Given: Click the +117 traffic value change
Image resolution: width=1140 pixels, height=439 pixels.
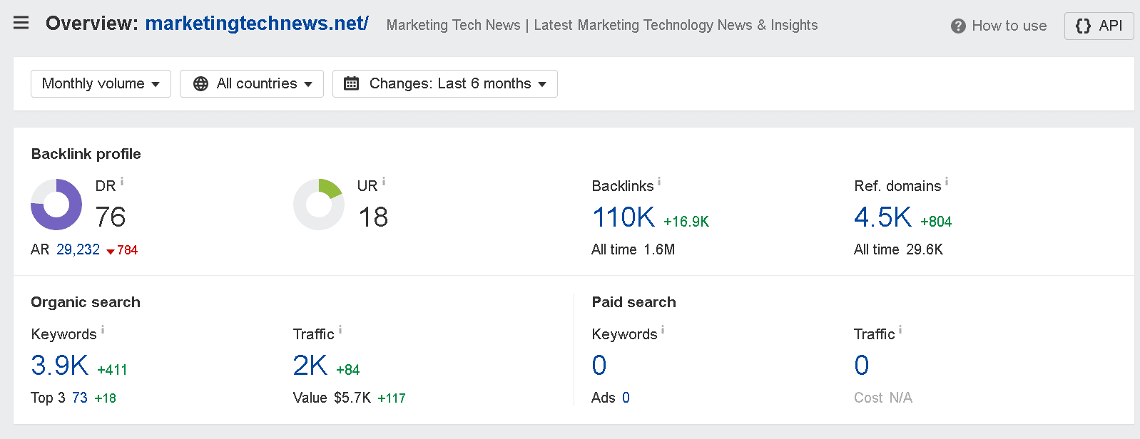Looking at the screenshot, I should click(x=392, y=398).
